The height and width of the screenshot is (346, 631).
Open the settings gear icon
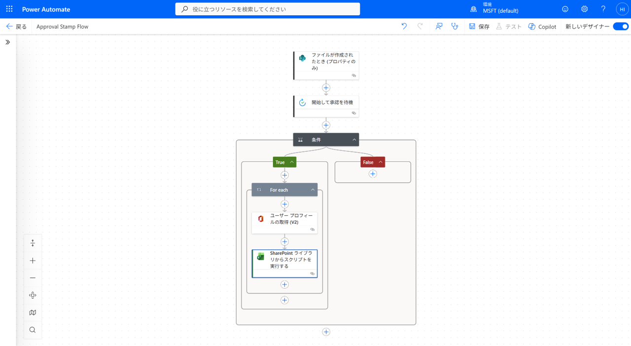pos(584,9)
